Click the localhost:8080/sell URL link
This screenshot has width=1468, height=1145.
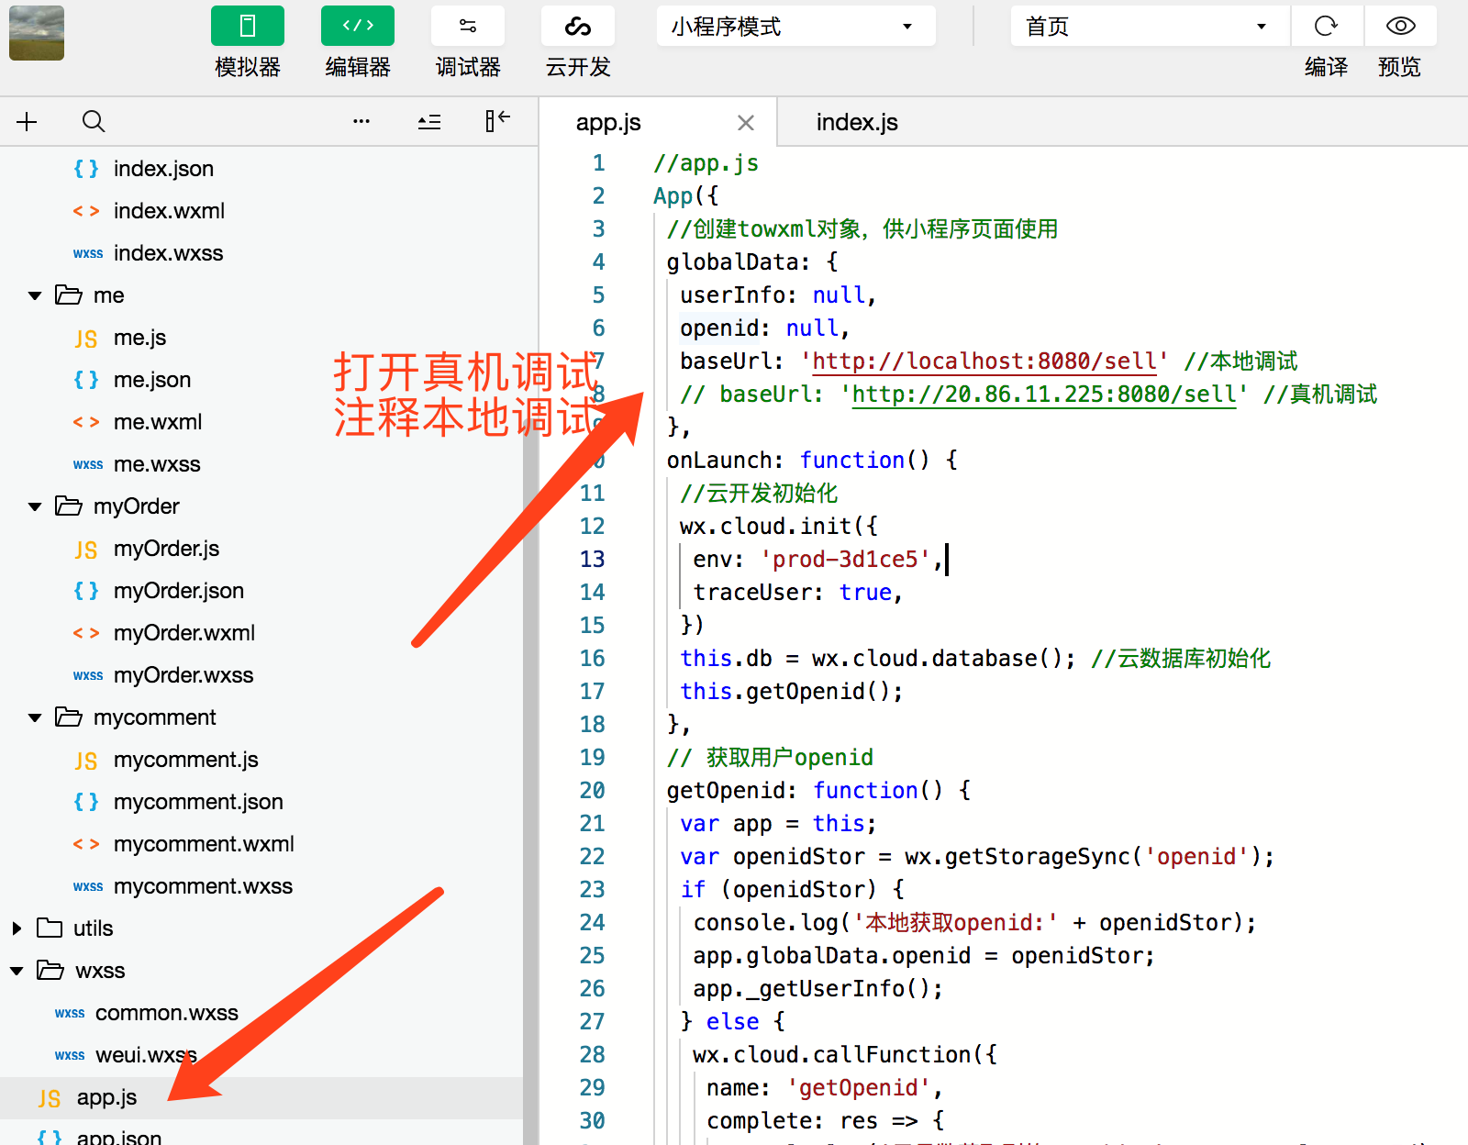point(984,361)
